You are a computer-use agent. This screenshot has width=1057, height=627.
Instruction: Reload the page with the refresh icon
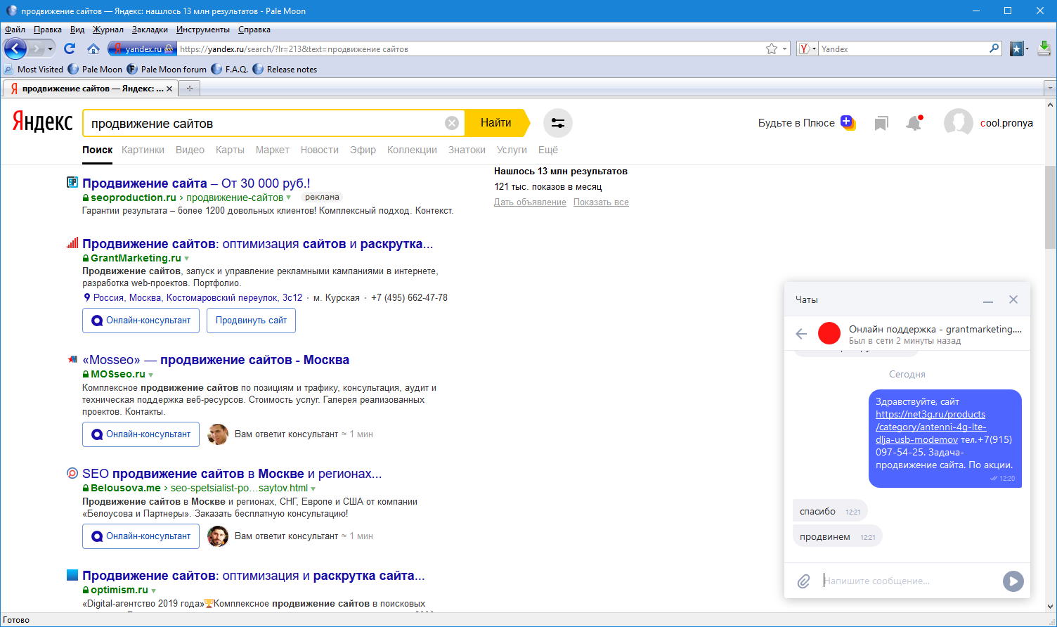coord(69,49)
